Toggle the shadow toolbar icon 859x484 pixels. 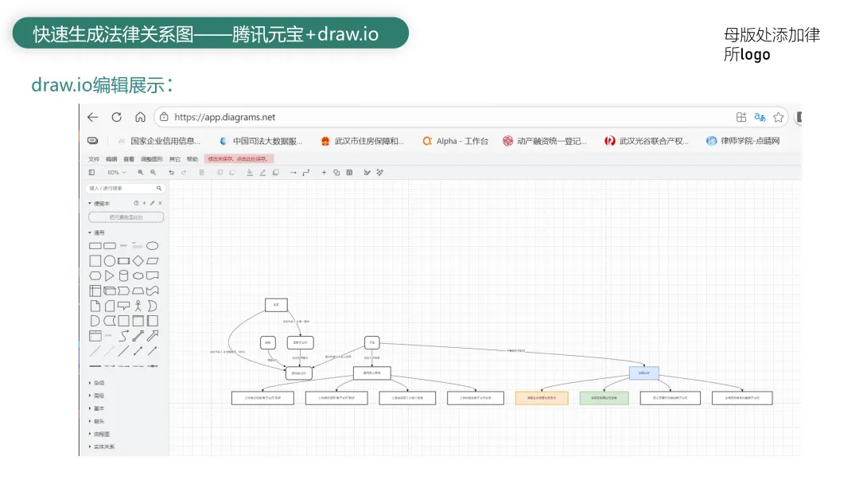point(275,173)
